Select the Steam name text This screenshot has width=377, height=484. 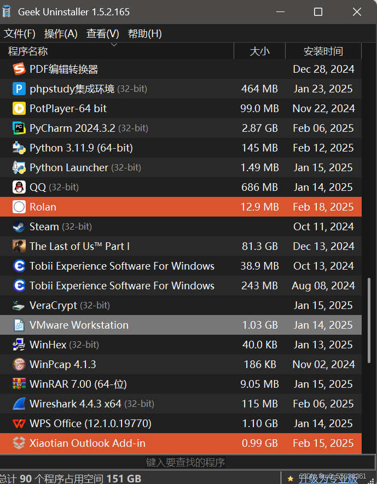[44, 226]
